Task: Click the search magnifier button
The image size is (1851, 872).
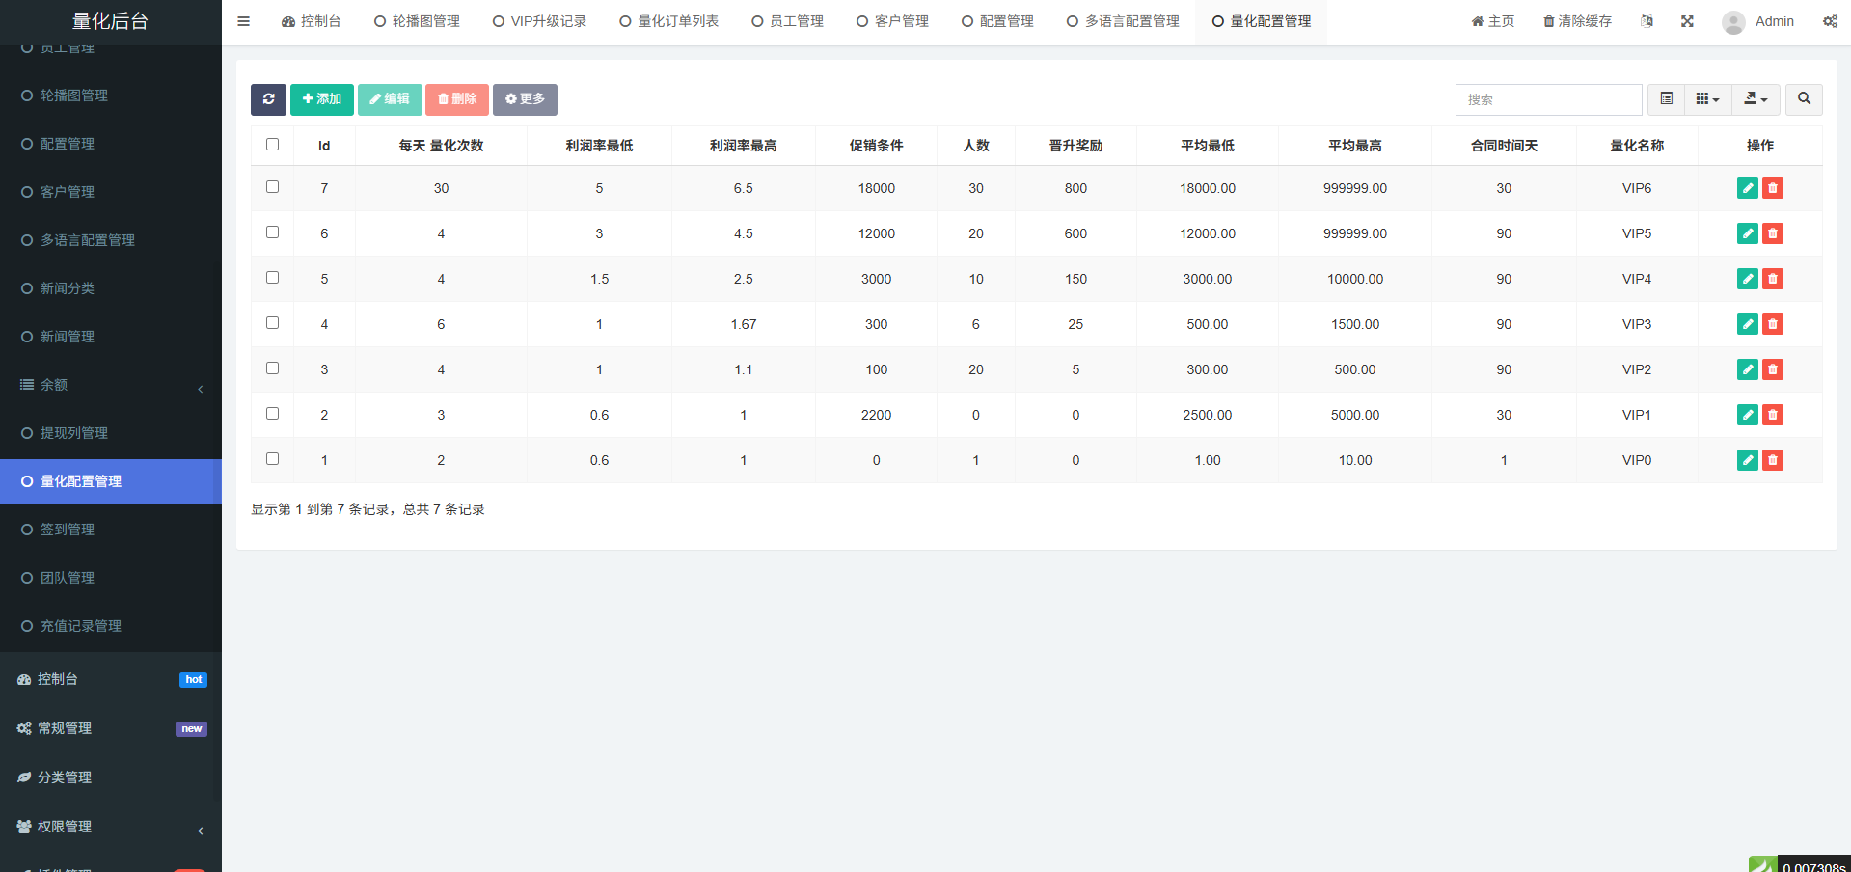Action: [1804, 99]
